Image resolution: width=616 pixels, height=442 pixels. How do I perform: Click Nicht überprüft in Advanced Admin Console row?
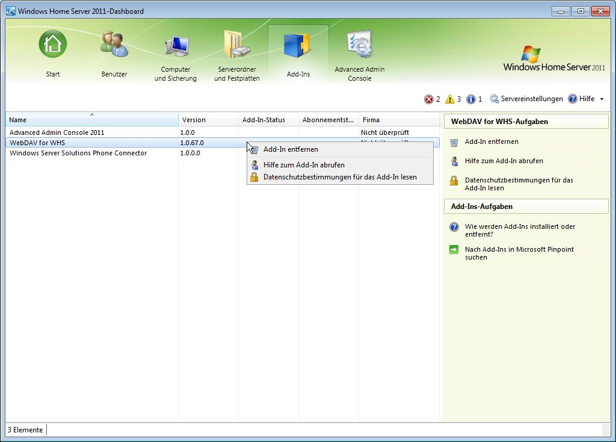tap(385, 132)
